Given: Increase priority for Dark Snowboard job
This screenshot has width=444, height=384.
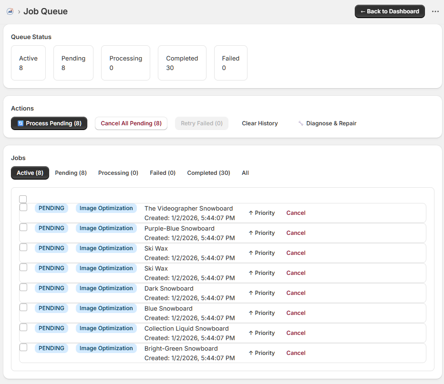Looking at the screenshot, I should 262,293.
